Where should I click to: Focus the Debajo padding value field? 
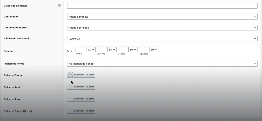pos(123,49)
